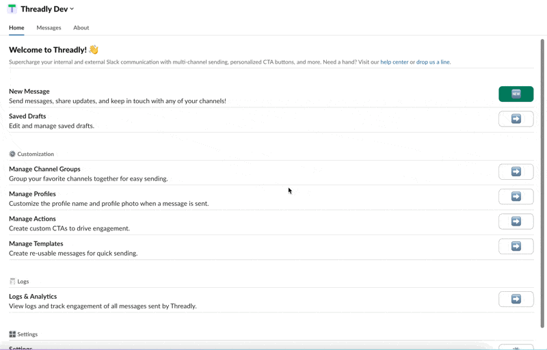Open the About tab
This screenshot has height=350, width=547.
coord(81,27)
